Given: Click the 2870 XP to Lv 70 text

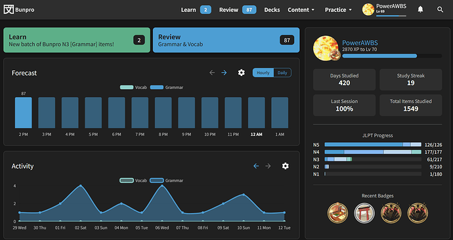Looking at the screenshot, I should point(360,49).
